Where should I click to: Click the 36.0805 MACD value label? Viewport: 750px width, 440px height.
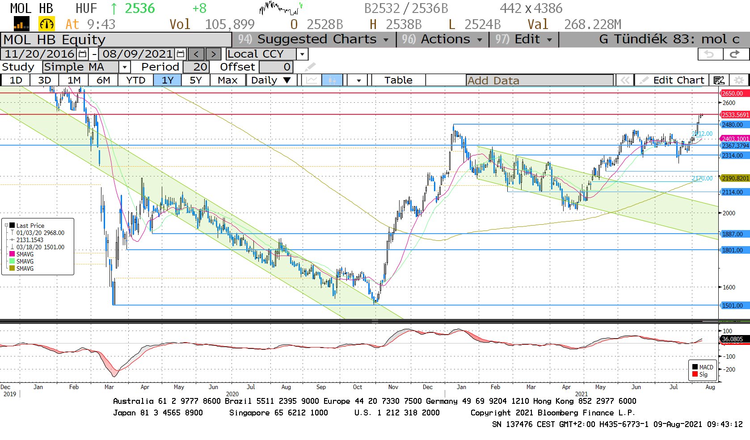[734, 339]
